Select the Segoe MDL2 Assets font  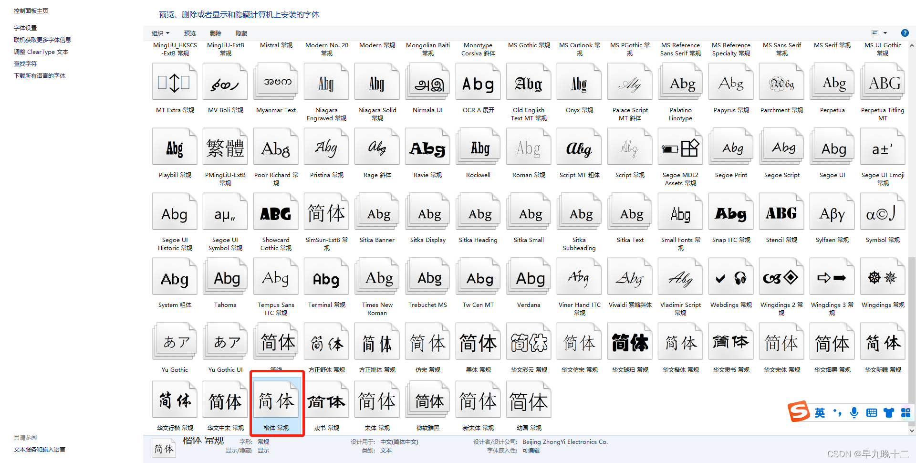coord(680,147)
